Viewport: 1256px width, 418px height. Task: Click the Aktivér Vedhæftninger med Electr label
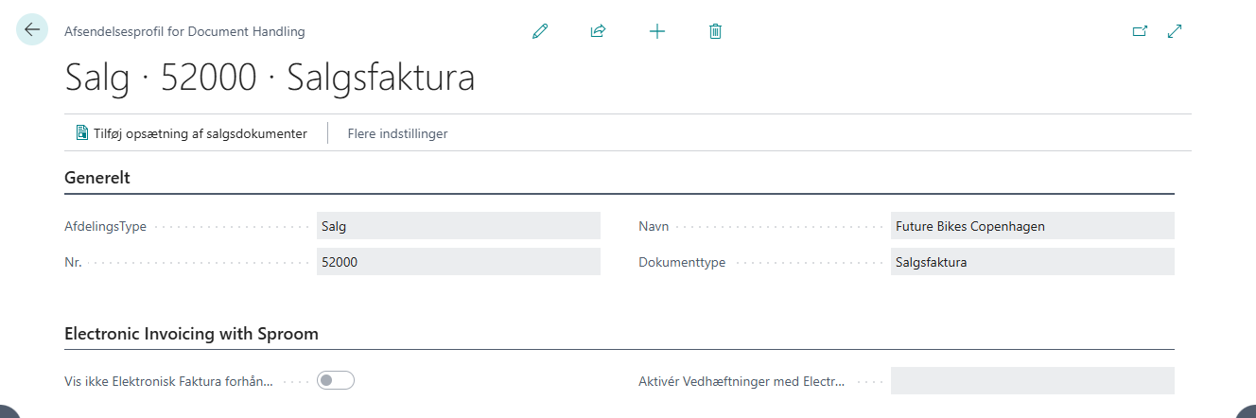click(x=741, y=381)
